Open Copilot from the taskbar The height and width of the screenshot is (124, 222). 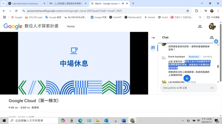(63, 121)
